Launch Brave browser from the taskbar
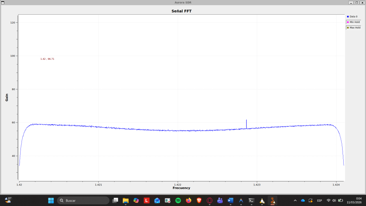 [x=199, y=201]
